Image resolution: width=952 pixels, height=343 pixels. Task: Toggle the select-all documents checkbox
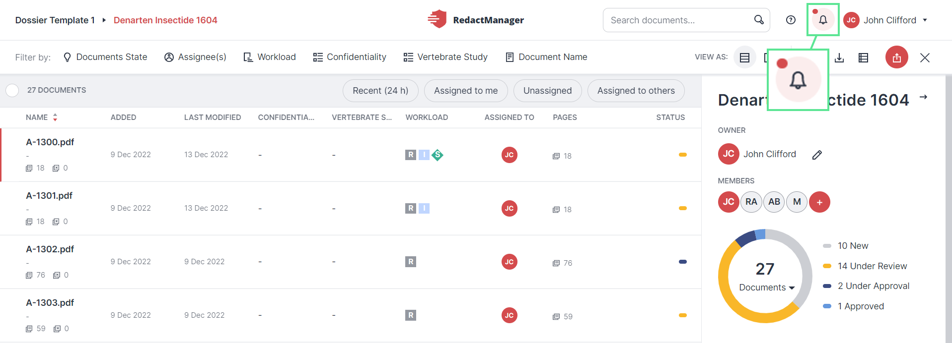(x=12, y=90)
